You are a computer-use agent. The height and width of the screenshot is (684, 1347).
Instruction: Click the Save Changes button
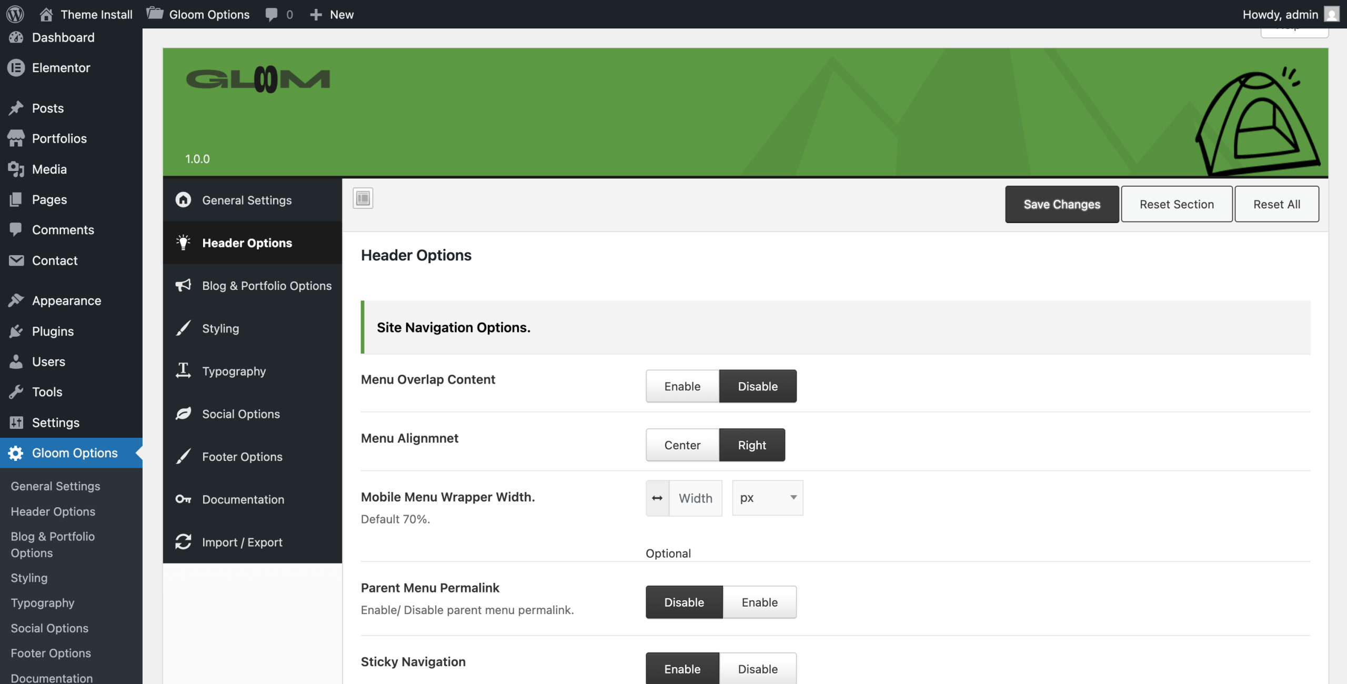[x=1062, y=204]
